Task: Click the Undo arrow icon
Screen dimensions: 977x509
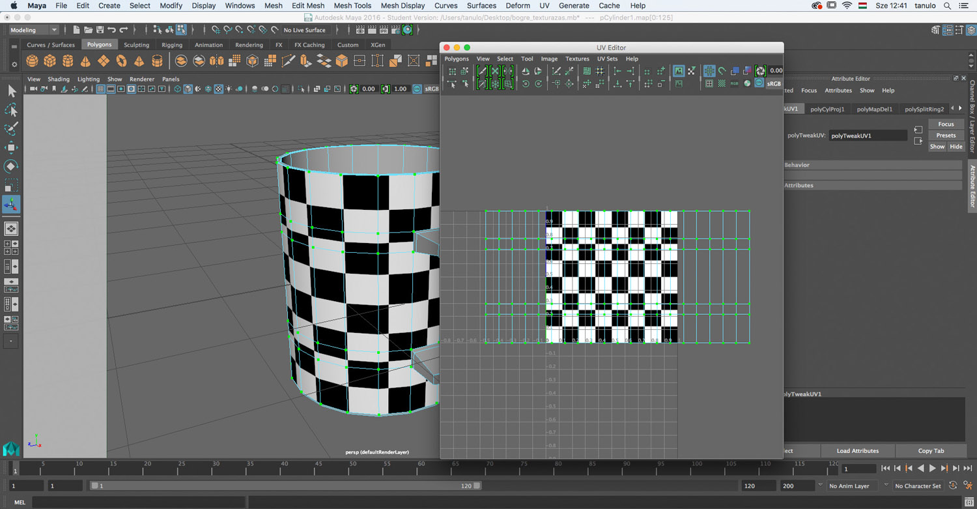Action: pyautogui.click(x=111, y=30)
